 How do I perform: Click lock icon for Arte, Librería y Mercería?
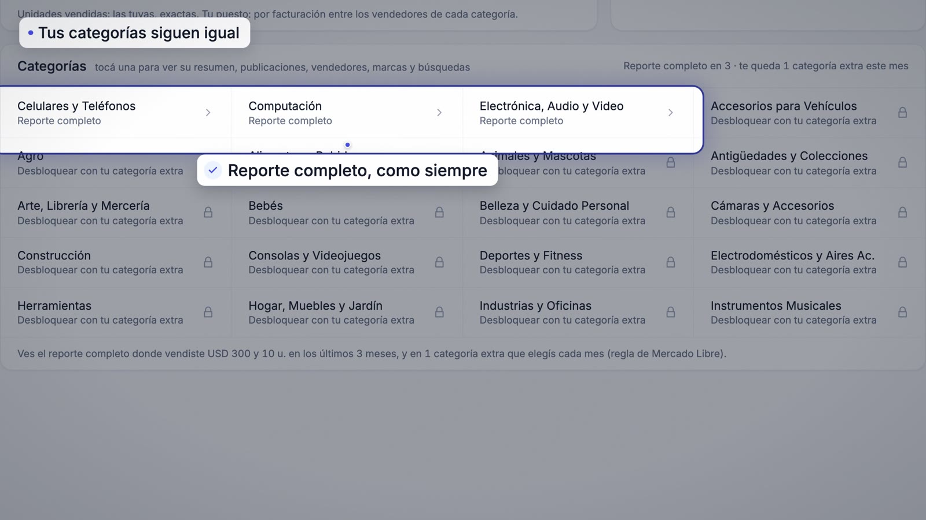coord(208,213)
